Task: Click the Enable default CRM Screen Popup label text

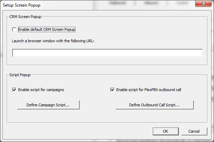Action: click(x=47, y=29)
